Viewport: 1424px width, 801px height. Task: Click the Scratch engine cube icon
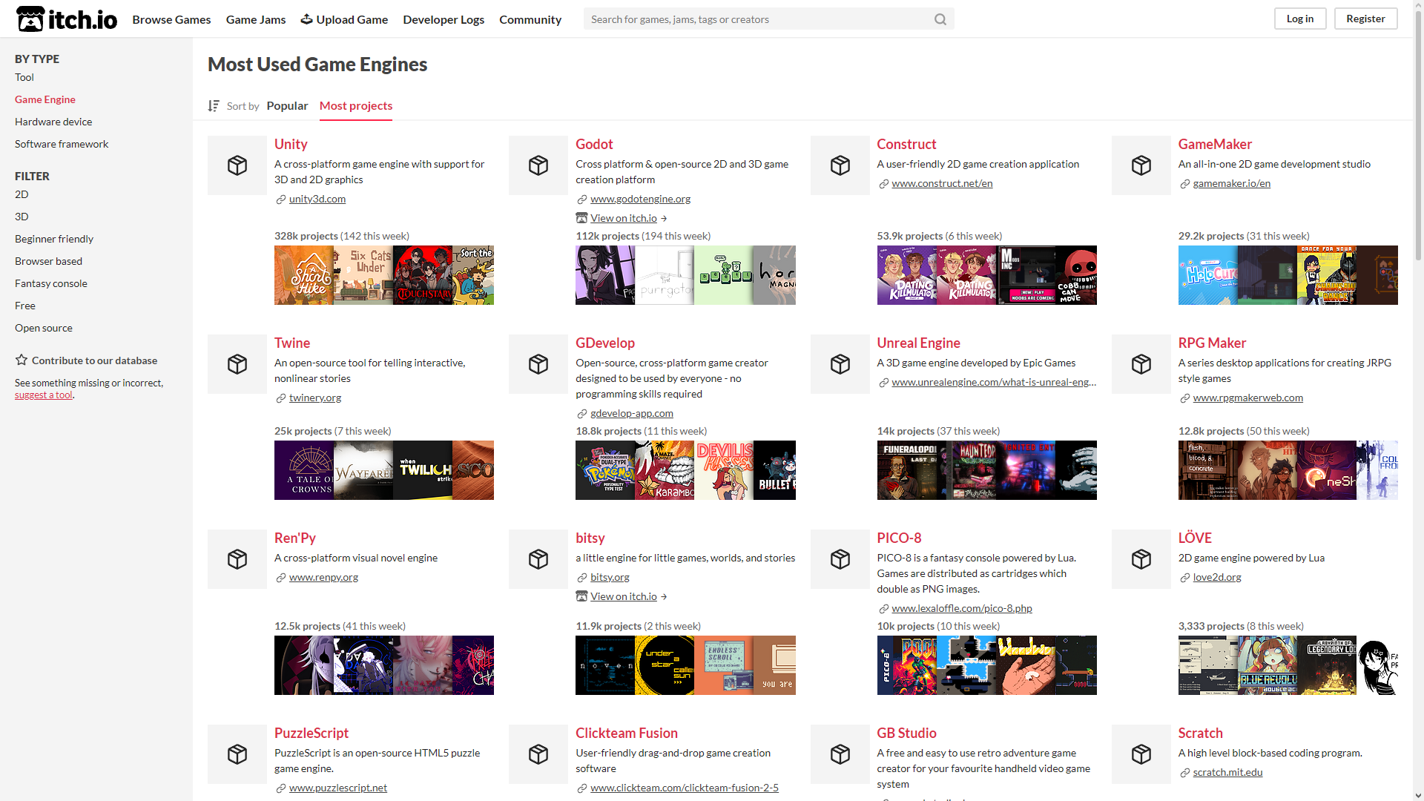pyautogui.click(x=1141, y=754)
